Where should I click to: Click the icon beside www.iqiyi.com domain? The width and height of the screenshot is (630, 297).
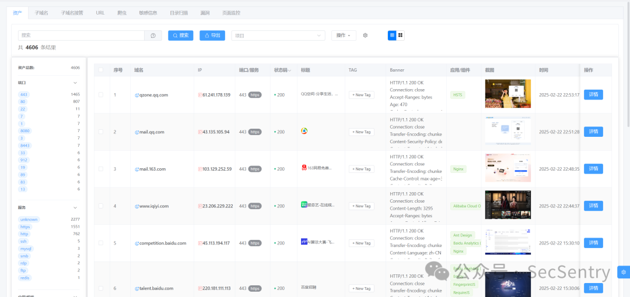point(136,206)
